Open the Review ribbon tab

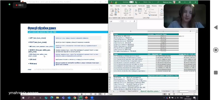coord(154,6)
